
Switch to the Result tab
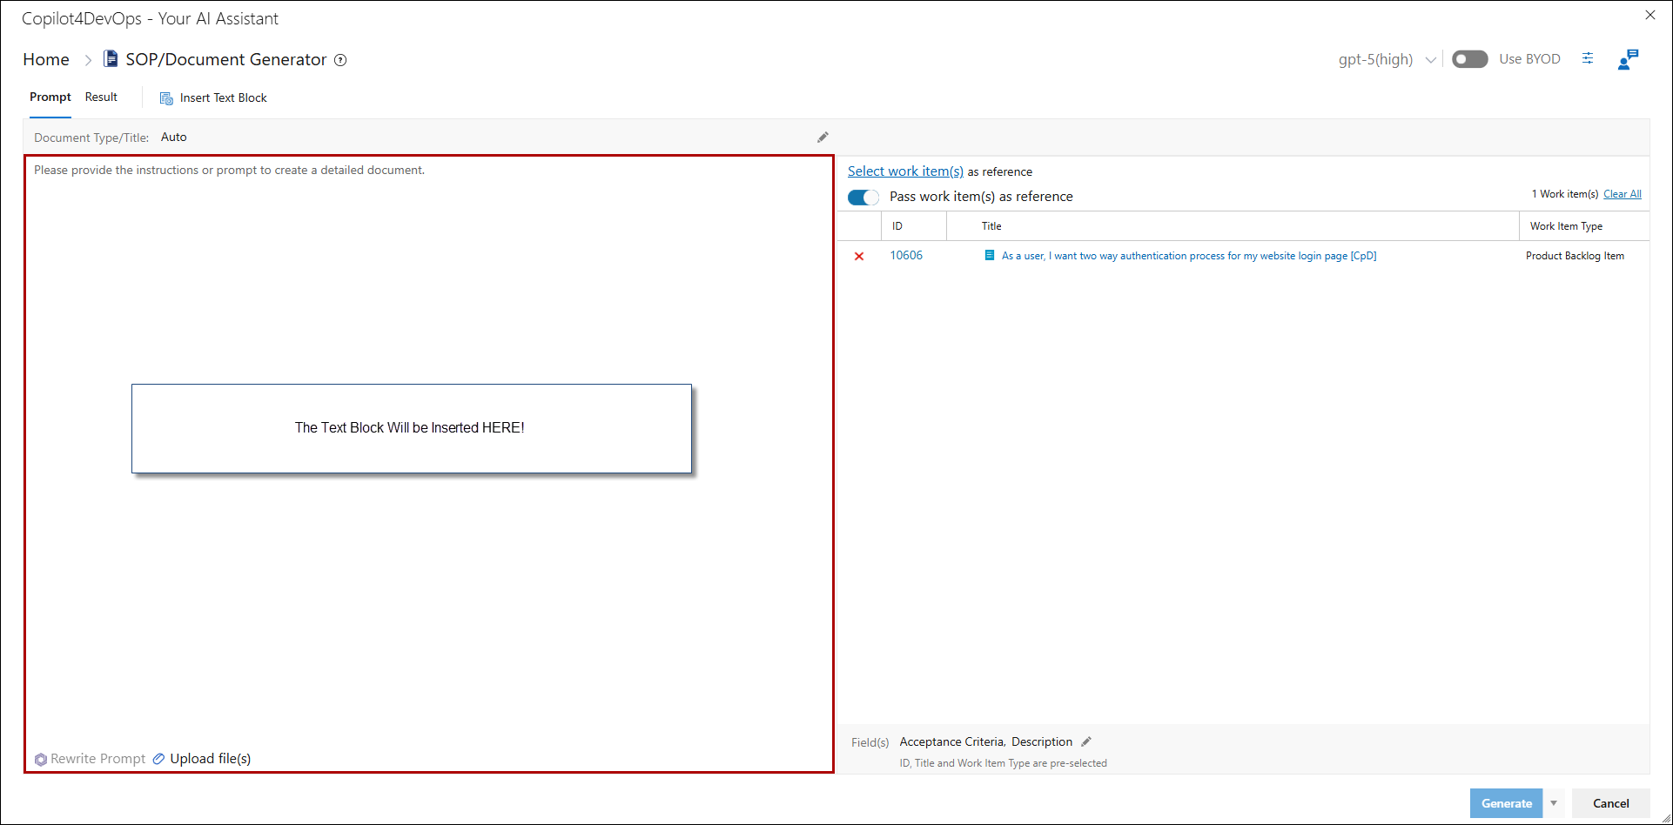point(101,97)
